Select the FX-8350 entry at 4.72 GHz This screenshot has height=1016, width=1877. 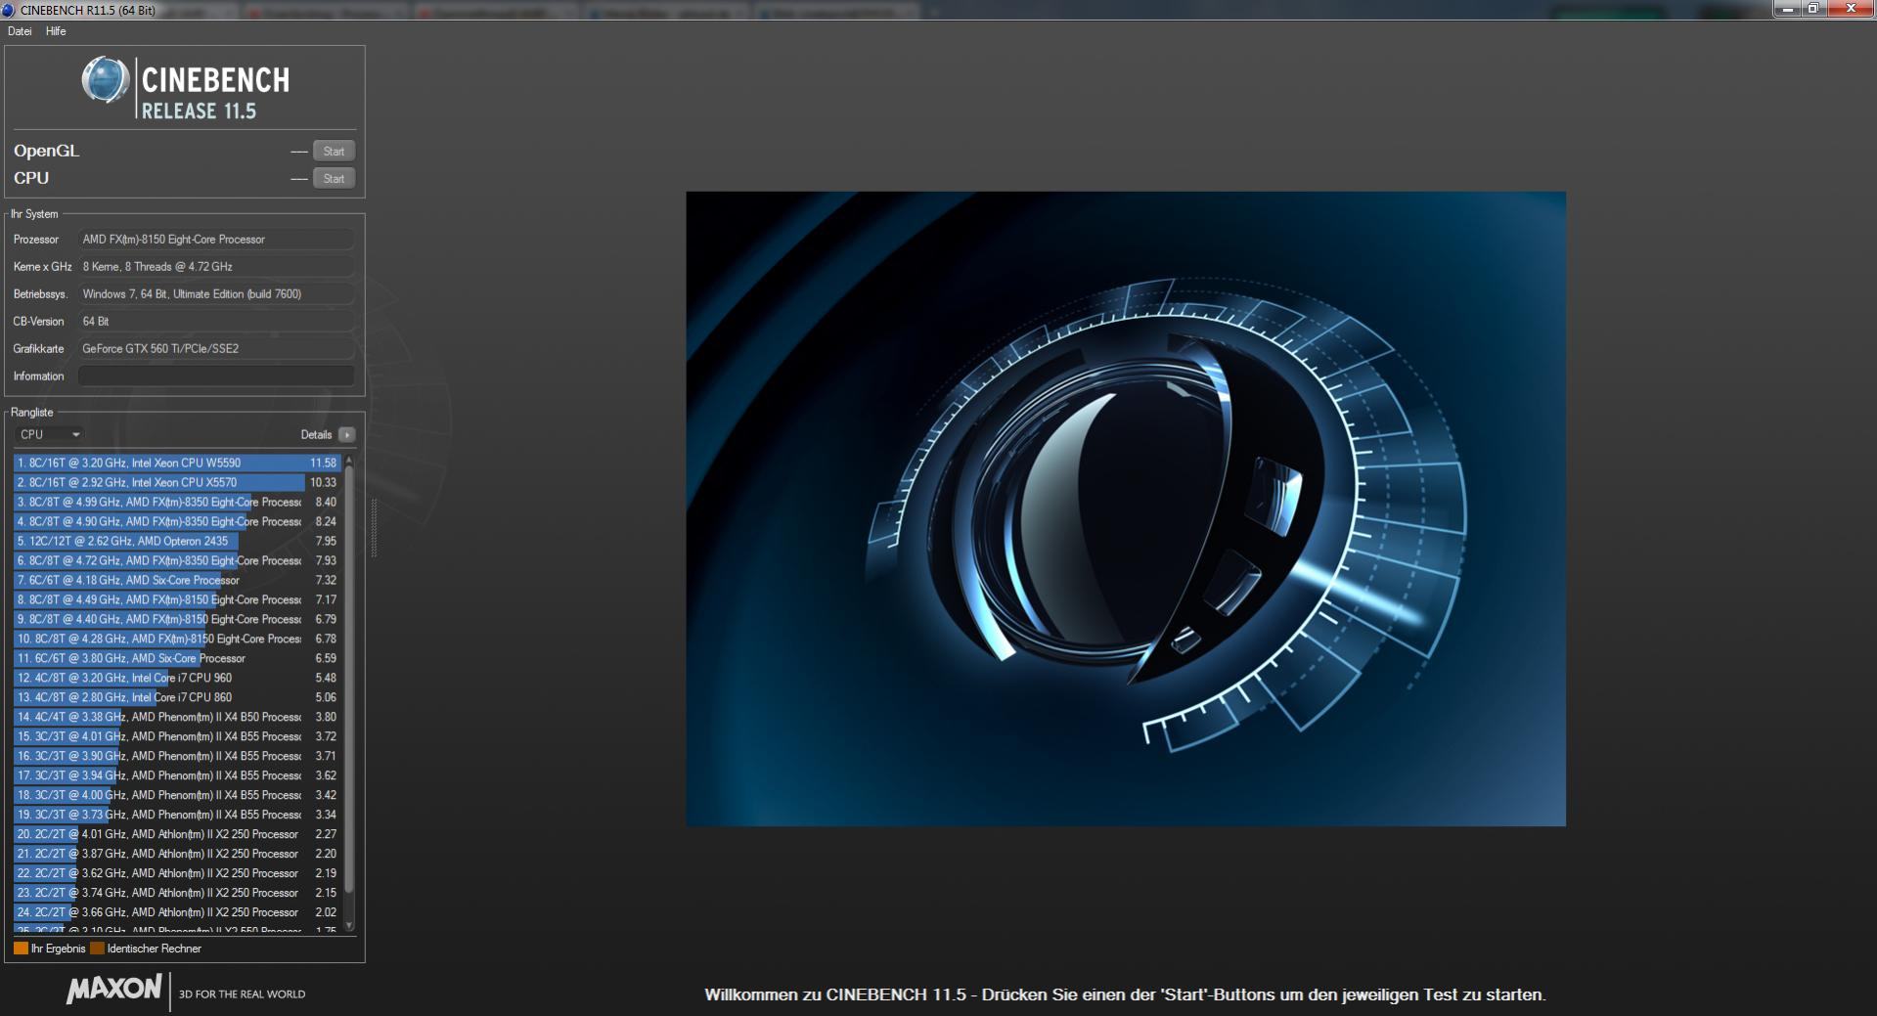click(177, 560)
